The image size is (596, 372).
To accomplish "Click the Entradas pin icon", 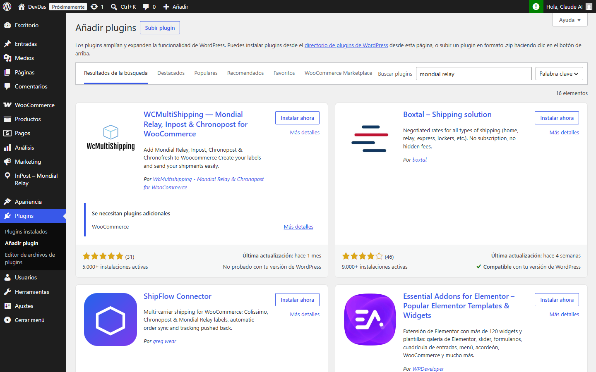I will (x=7, y=44).
